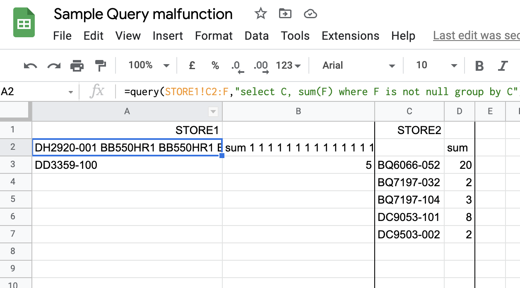The height and width of the screenshot is (288, 520).
Task: Open the name box dropdown arrow
Action: [x=71, y=92]
